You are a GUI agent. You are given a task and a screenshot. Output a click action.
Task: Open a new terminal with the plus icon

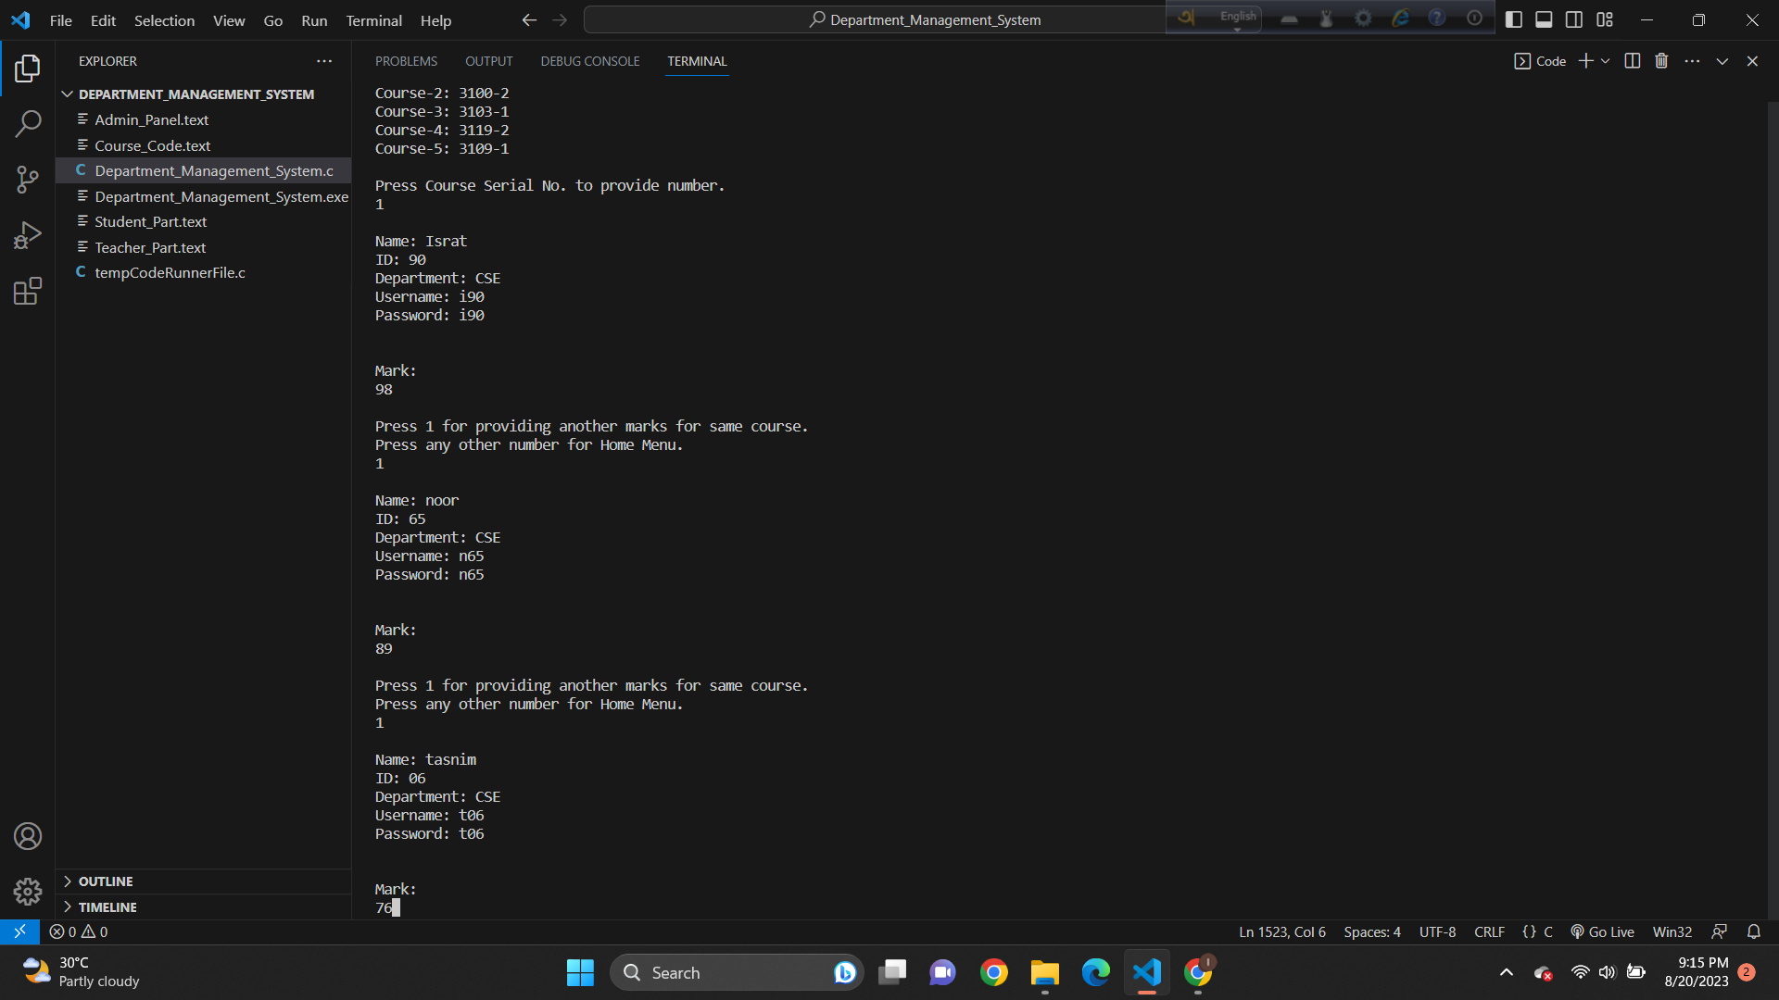click(x=1584, y=60)
